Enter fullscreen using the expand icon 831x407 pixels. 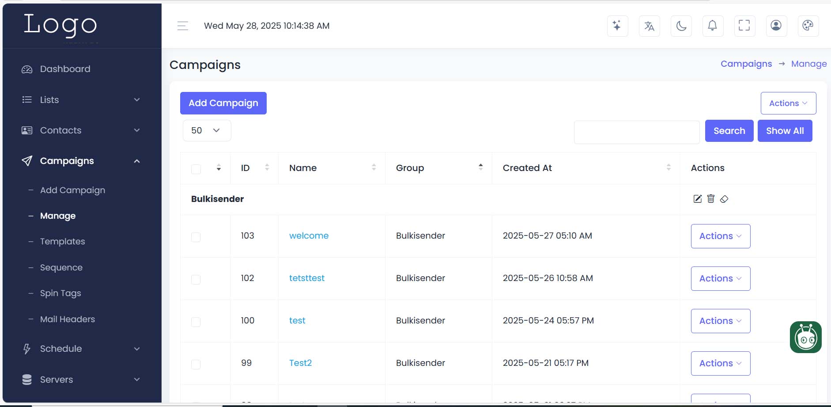[x=744, y=26]
